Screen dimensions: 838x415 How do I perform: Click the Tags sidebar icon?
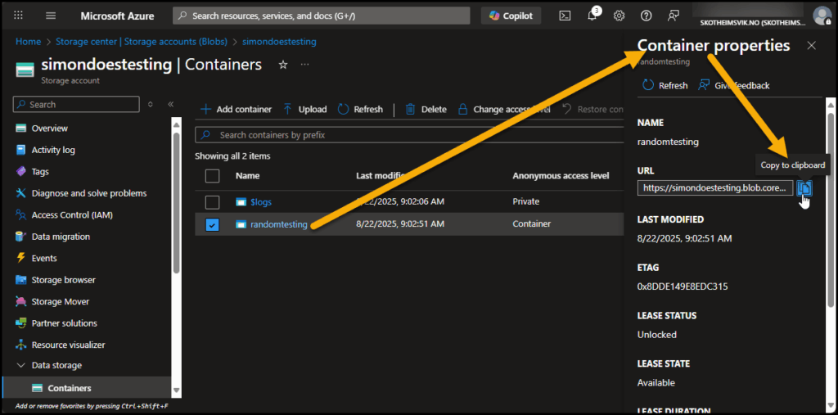pyautogui.click(x=21, y=172)
